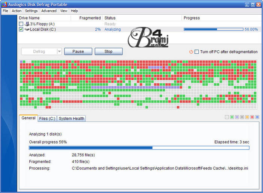Click the orange legend color swatch
The width and height of the screenshot is (263, 193).
pyautogui.click(x=247, y=117)
